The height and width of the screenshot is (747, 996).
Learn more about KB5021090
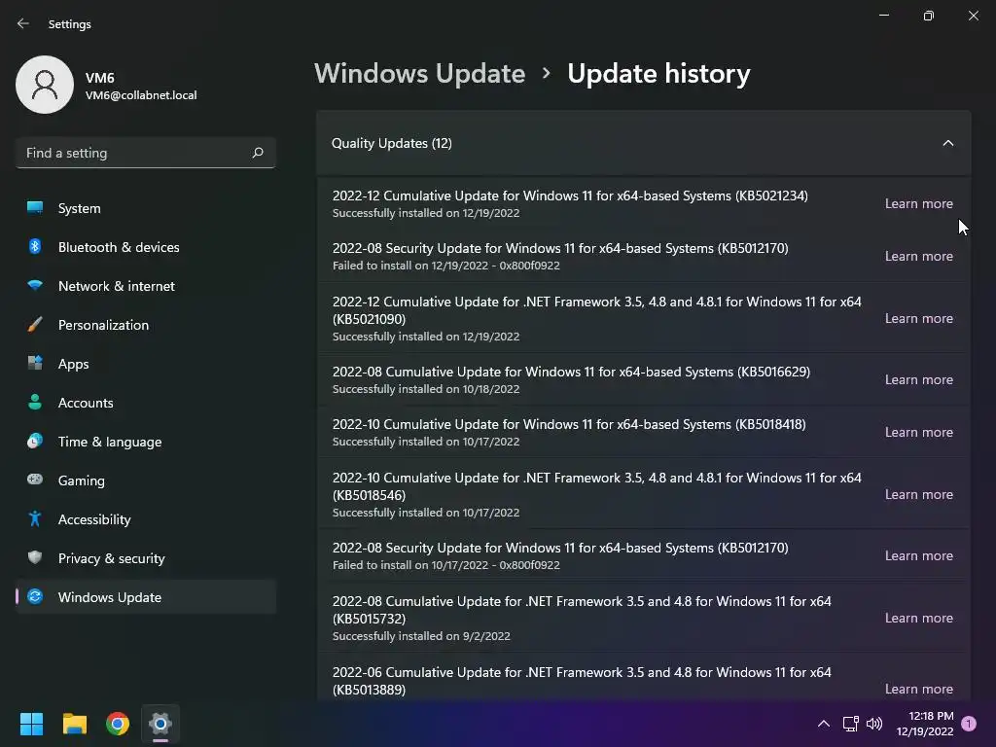(x=918, y=318)
